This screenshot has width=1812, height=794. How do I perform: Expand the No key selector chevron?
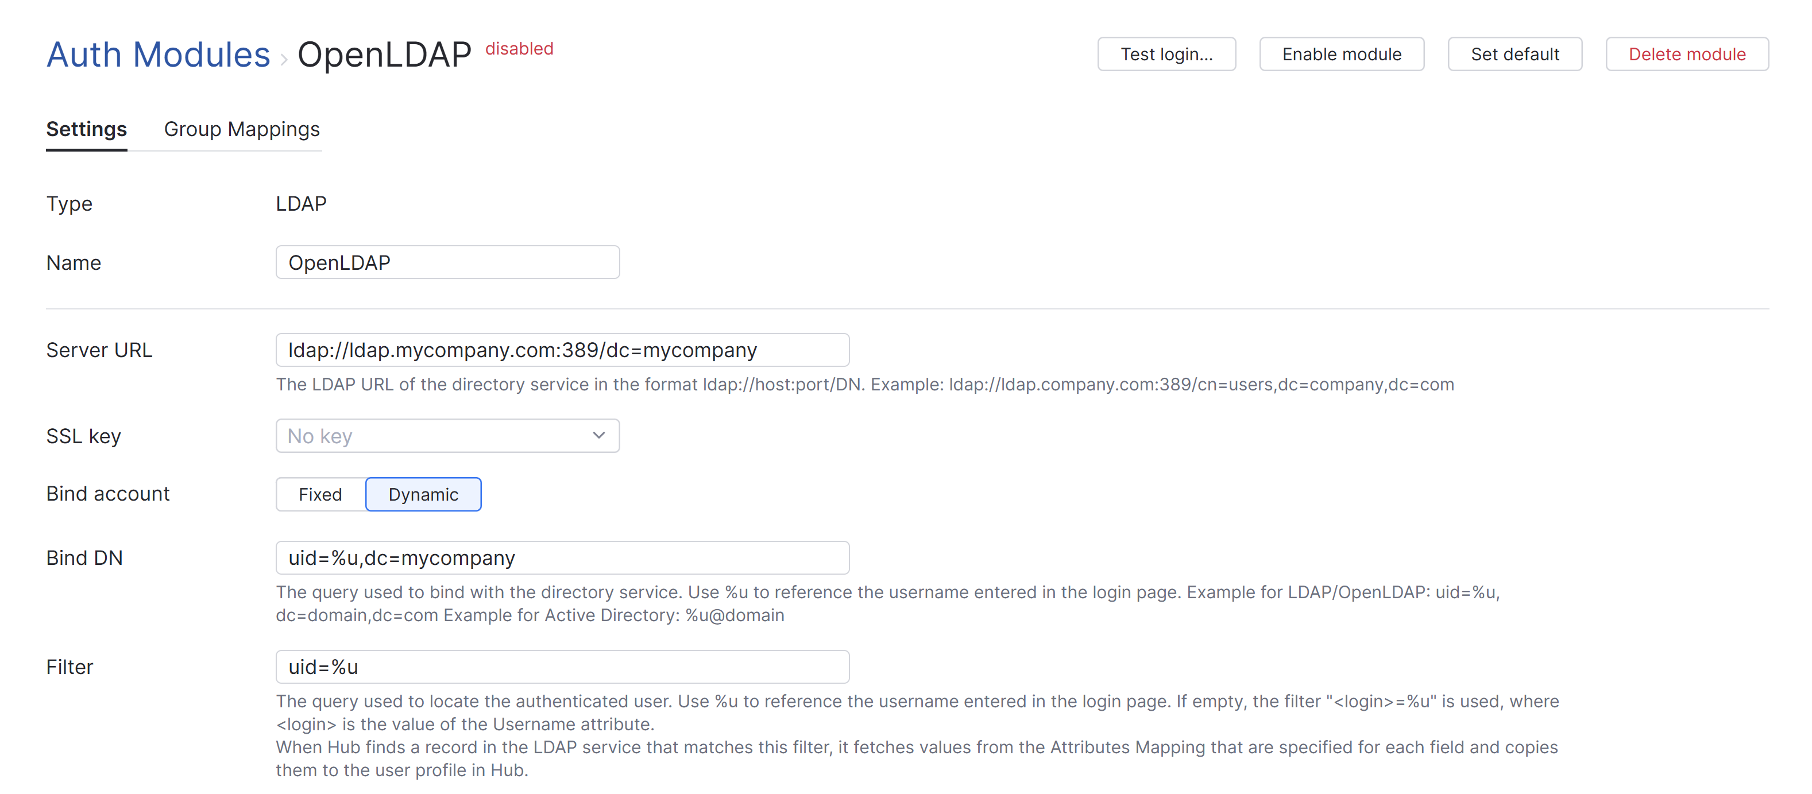(598, 436)
